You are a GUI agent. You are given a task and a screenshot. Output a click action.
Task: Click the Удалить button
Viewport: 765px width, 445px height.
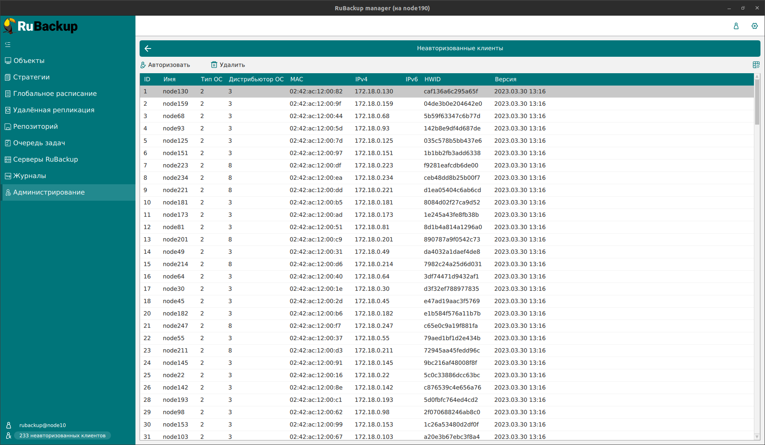point(228,65)
